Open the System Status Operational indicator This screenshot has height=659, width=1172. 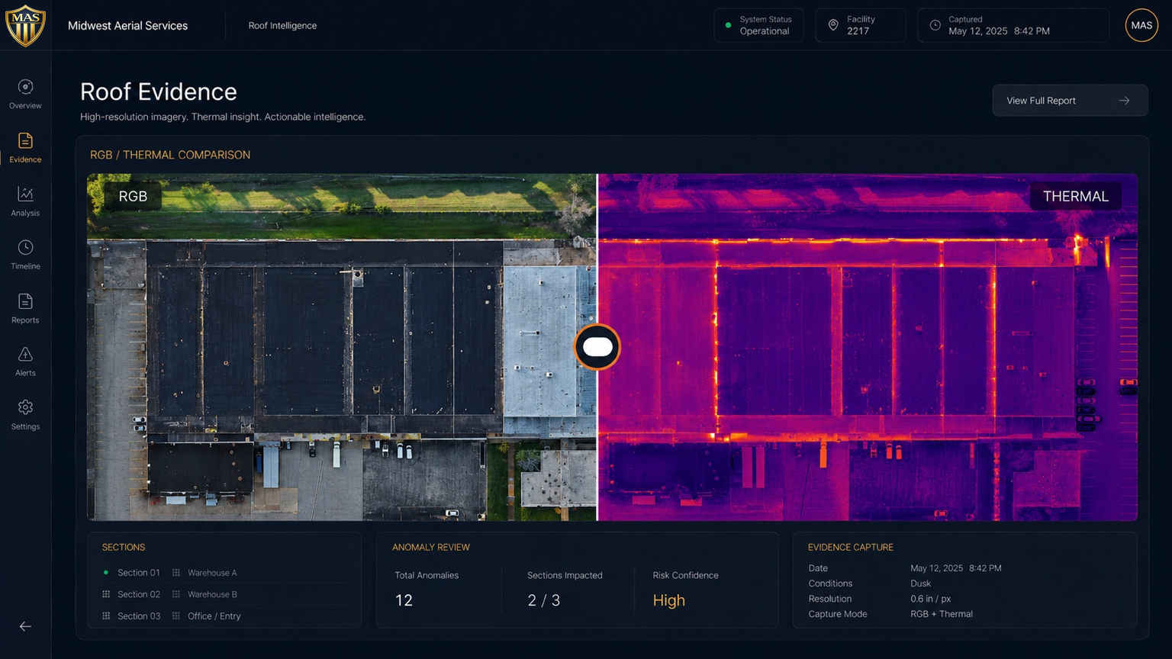[758, 25]
